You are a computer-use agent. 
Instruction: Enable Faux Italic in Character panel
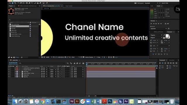pyautogui.click(x=156, y=54)
